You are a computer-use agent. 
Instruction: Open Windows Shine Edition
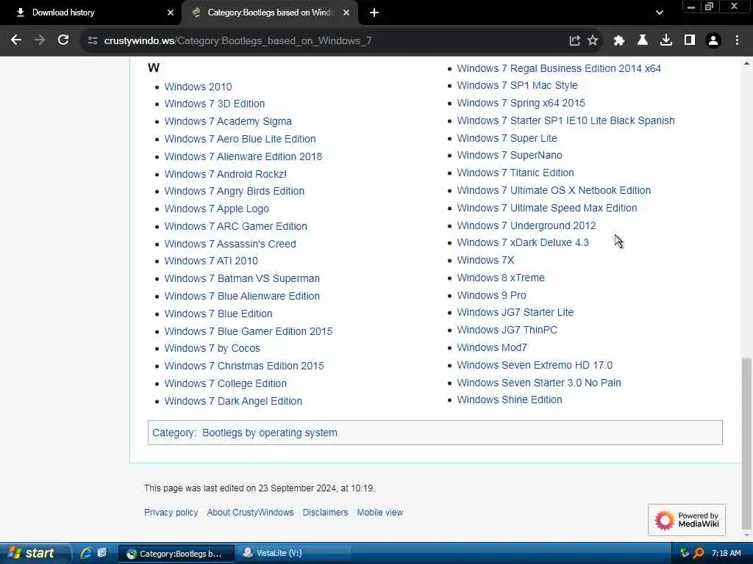pyautogui.click(x=509, y=400)
